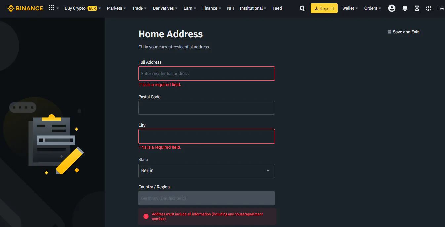Click the EUR currency badge
445x227 pixels.
click(x=92, y=8)
